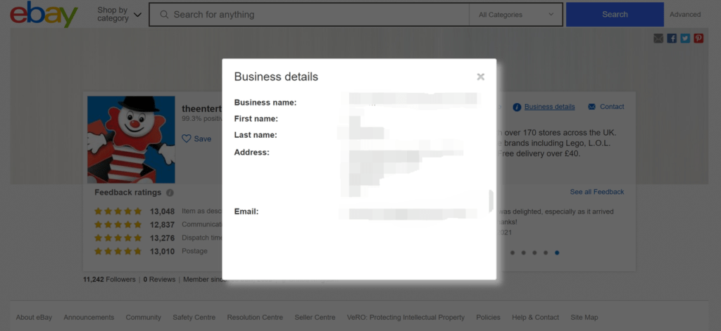This screenshot has width=721, height=331.
Task: Select the last feedback carousel dot
Action: (x=557, y=252)
